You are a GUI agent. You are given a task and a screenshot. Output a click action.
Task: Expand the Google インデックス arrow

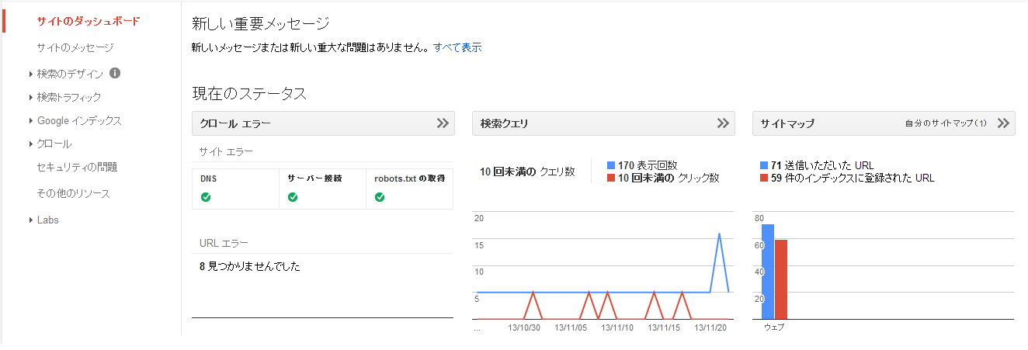(x=30, y=120)
